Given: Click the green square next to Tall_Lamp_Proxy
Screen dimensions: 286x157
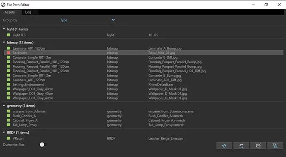Looking at the screenshot, I should tap(8, 125).
